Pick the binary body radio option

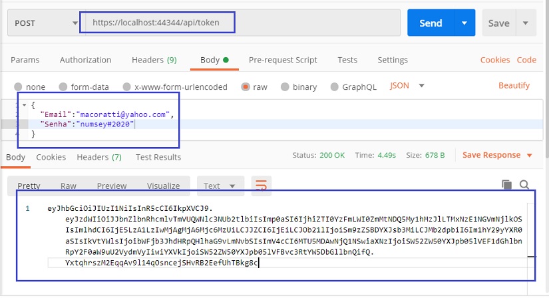click(285, 86)
